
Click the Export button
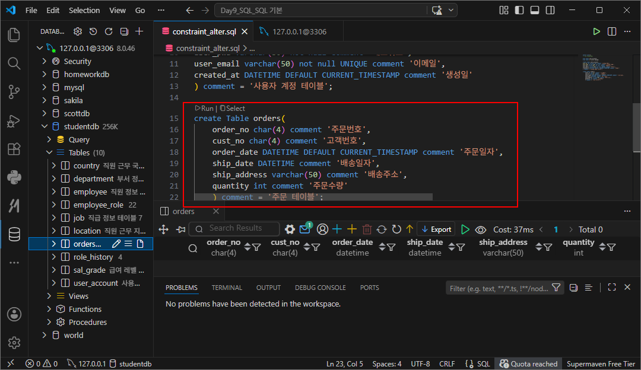tap(437, 229)
